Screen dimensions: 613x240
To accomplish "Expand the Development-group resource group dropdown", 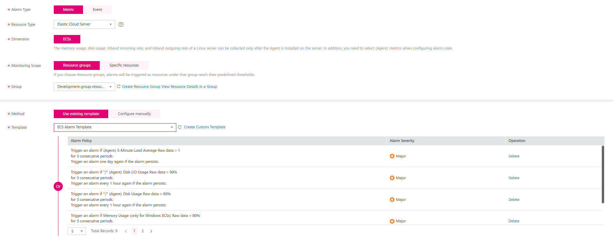I will coord(84,87).
